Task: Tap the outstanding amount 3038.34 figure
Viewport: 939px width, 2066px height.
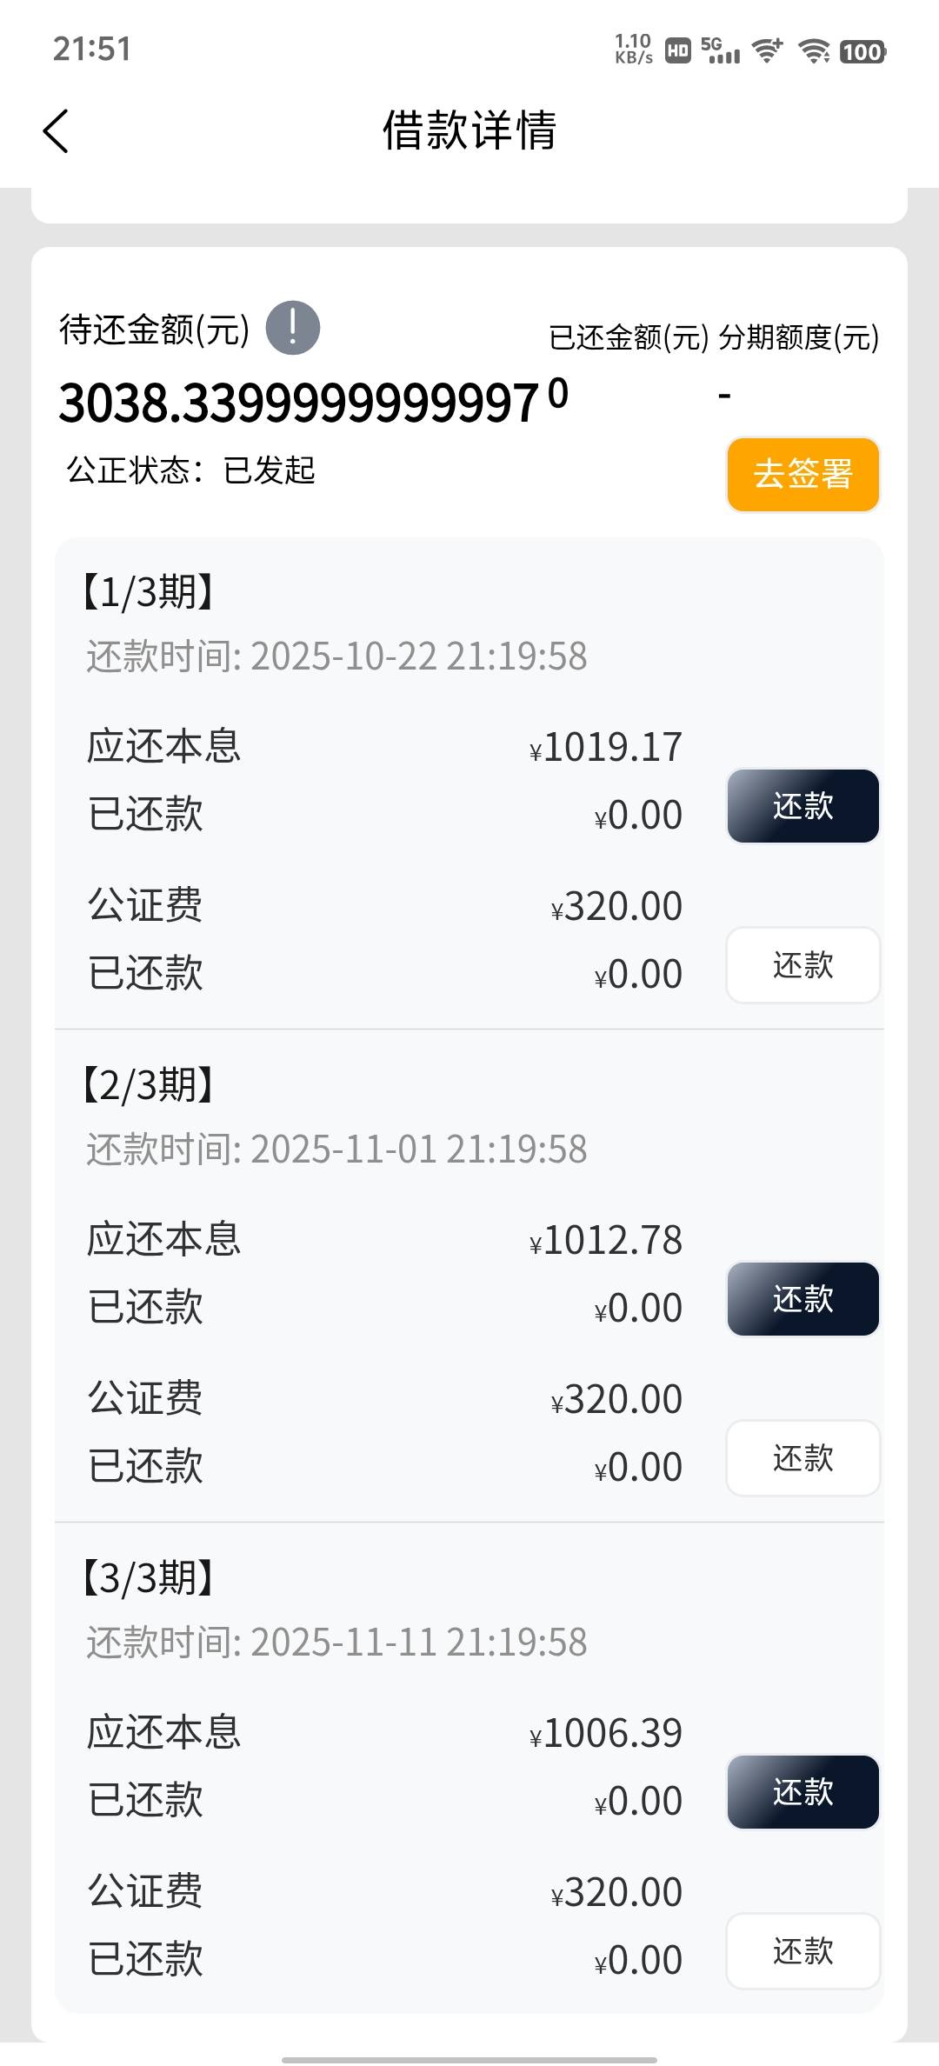Action: pos(299,403)
